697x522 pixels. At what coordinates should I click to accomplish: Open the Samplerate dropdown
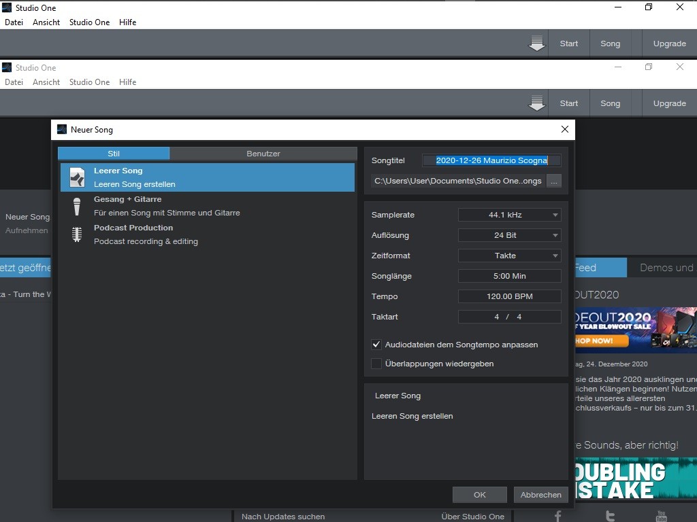509,215
